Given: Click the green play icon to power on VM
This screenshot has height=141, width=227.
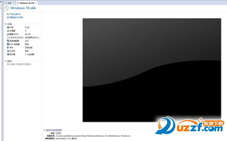Looking at the screenshot, I should click(8, 14).
